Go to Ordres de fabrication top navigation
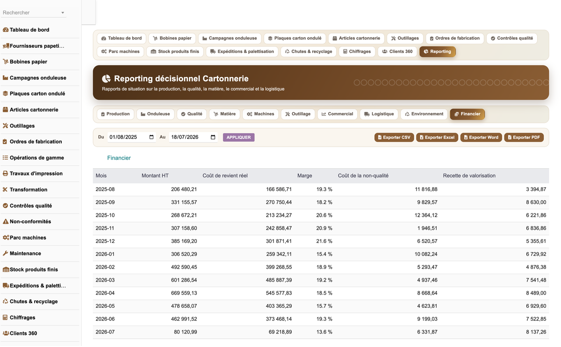Image resolution: width=561 pixels, height=347 pixels. coord(455,38)
